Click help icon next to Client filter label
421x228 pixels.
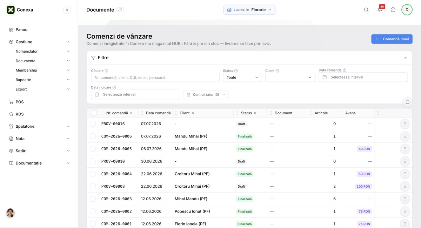[277, 71]
